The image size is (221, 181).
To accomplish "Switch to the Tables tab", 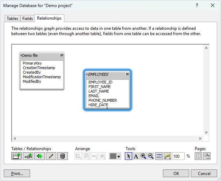I will pyautogui.click(x=12, y=19).
